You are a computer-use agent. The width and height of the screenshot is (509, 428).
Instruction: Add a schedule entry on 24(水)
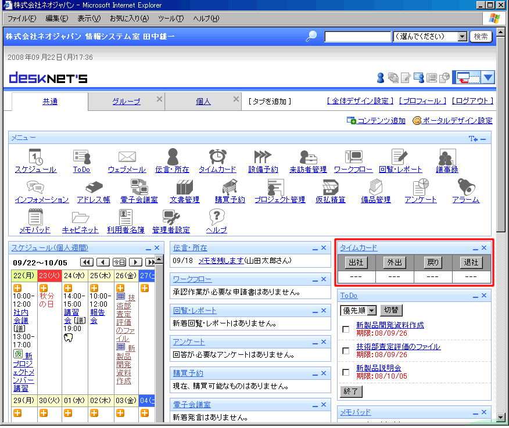click(68, 288)
